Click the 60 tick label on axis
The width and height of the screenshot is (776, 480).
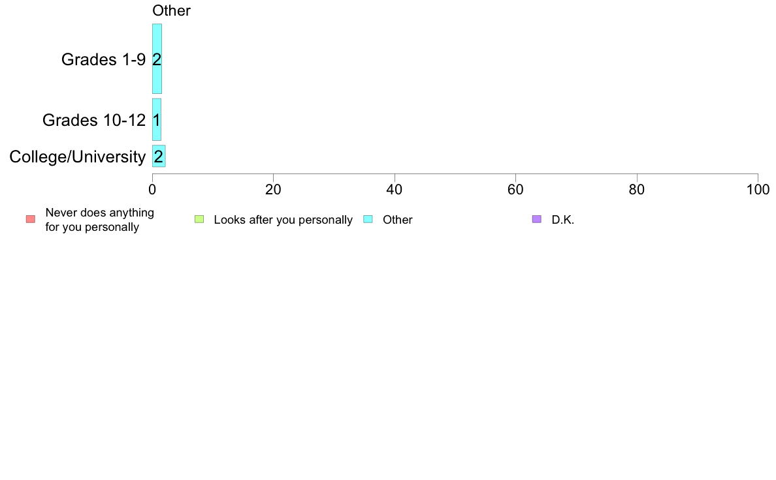coord(515,190)
